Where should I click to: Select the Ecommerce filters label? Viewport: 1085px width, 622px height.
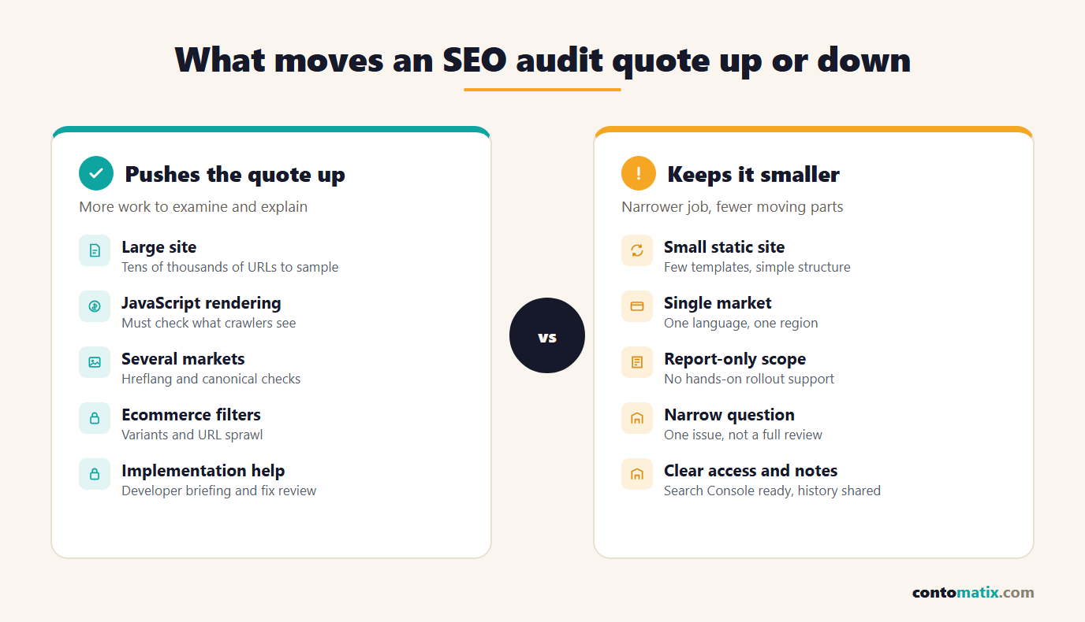pyautogui.click(x=191, y=415)
